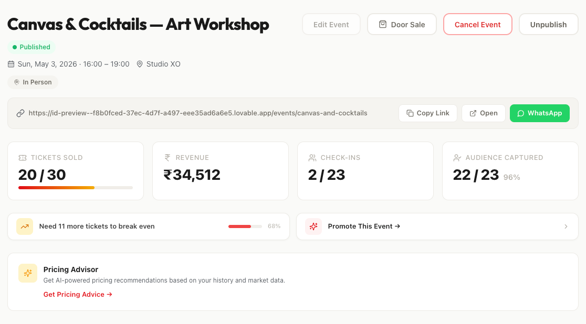Click the ticket icon in Tickets Sold card
Image resolution: width=586 pixels, height=324 pixels.
coord(23,157)
